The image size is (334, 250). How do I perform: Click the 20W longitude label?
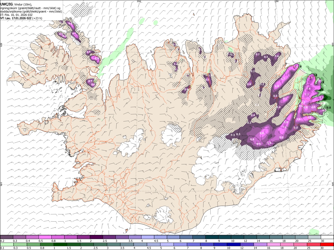[139, 1]
